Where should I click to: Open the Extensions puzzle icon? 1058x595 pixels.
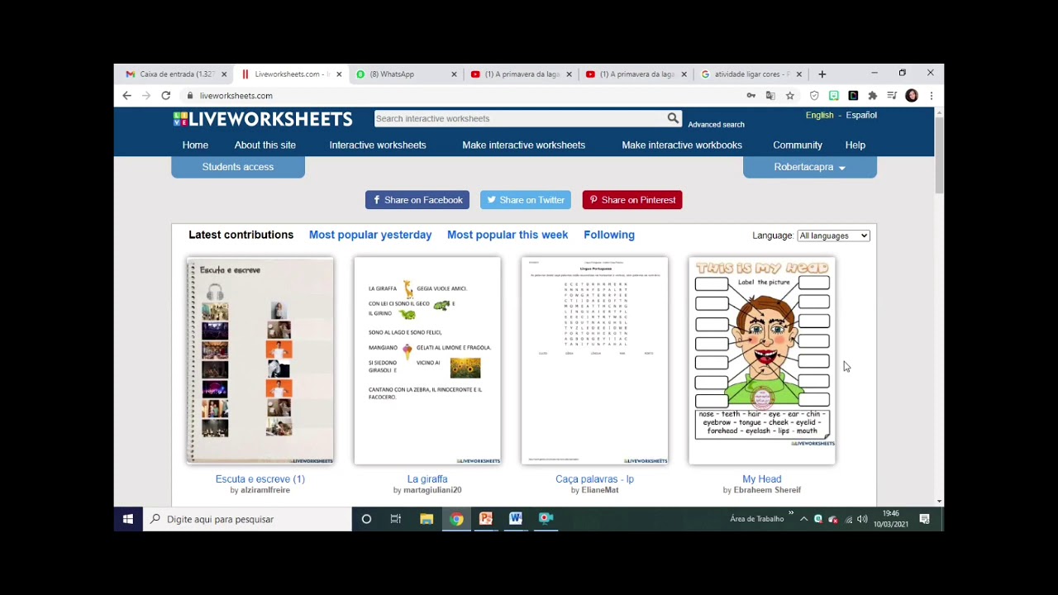pos(872,96)
